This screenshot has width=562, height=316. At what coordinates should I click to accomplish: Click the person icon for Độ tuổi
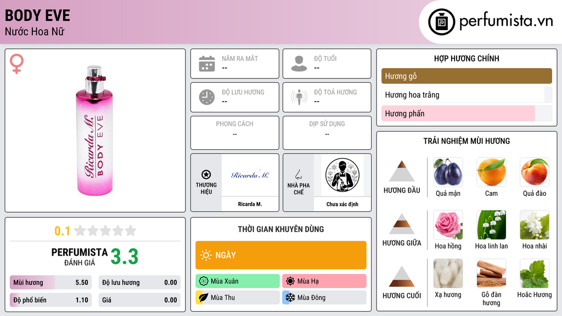tap(299, 64)
